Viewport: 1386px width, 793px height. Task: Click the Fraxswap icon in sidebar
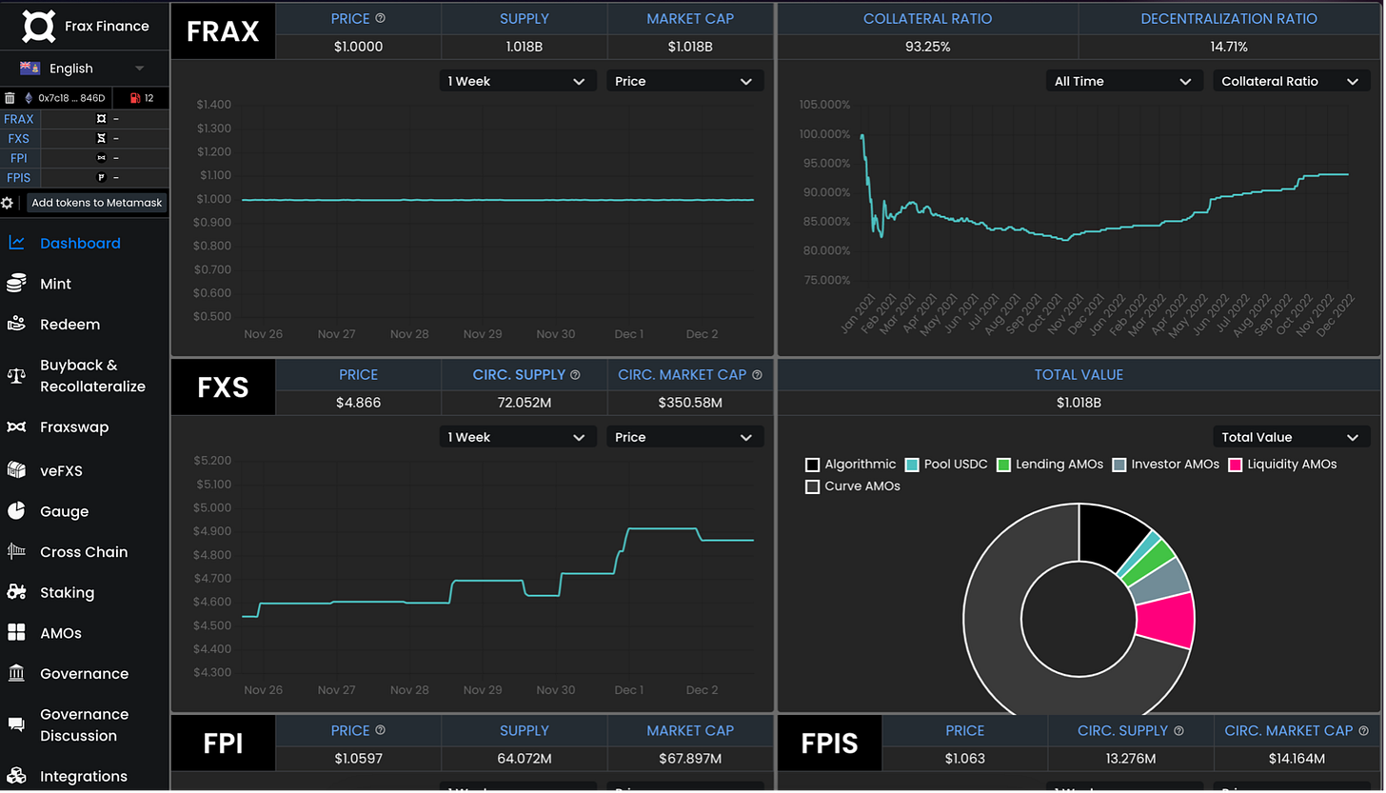click(x=16, y=427)
